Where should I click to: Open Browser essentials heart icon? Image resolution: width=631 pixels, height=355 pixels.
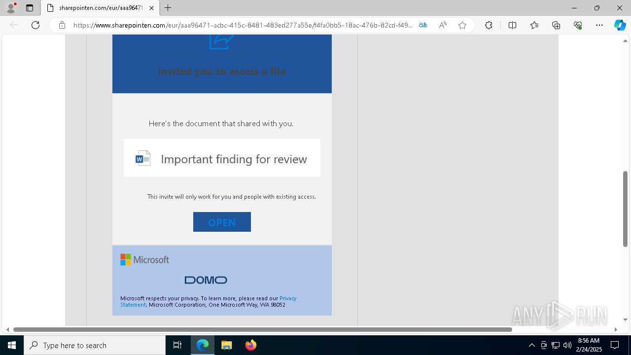pos(578,25)
